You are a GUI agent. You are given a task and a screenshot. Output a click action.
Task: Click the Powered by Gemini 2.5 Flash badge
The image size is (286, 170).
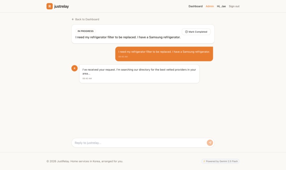(x=220, y=161)
